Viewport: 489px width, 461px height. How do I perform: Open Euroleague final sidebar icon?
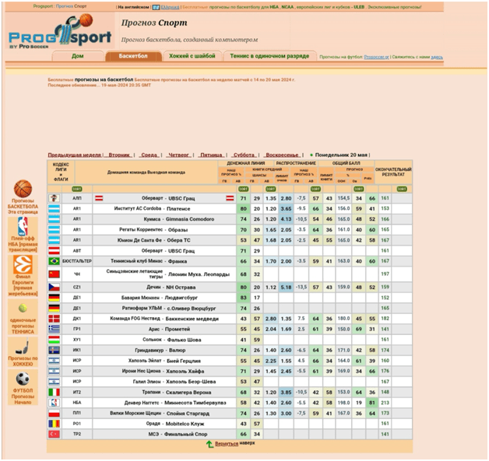click(23, 264)
